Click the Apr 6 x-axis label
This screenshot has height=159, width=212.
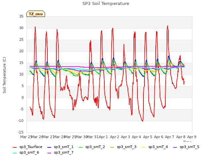pyautogui.click(x=159, y=137)
